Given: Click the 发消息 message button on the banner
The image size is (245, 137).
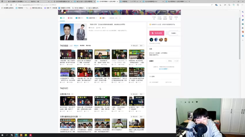Looking at the screenshot, I should (172, 12).
